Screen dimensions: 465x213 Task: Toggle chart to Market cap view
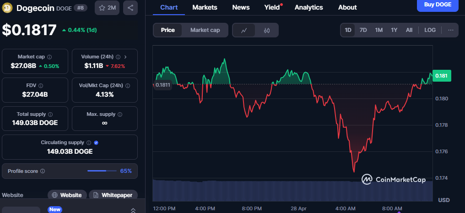pos(205,30)
